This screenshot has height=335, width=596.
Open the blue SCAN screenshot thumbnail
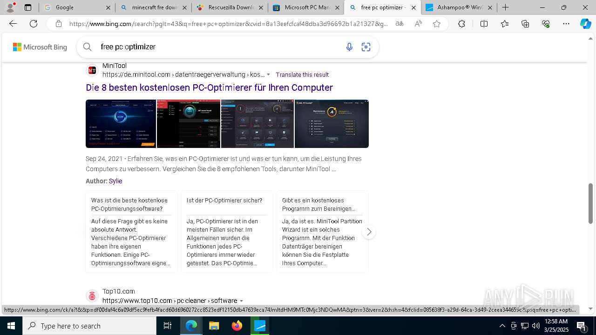click(121, 124)
